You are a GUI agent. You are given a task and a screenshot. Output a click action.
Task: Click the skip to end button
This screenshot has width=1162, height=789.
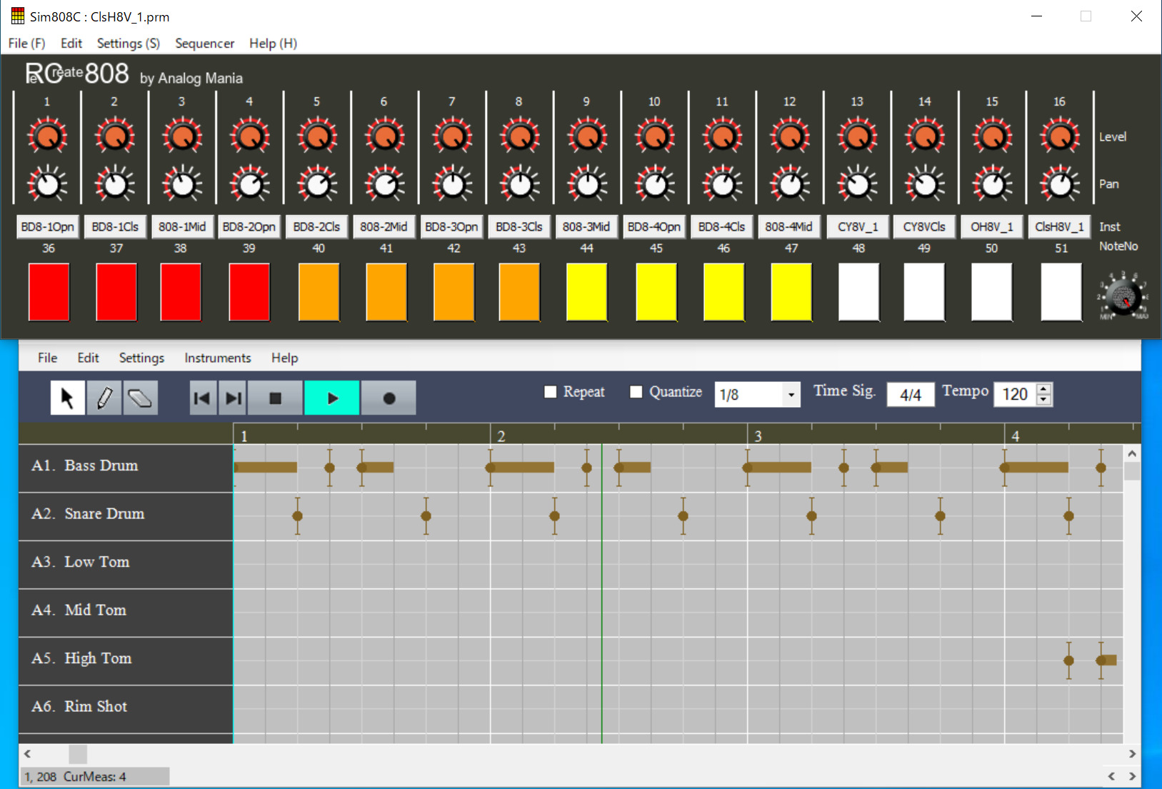pos(233,398)
